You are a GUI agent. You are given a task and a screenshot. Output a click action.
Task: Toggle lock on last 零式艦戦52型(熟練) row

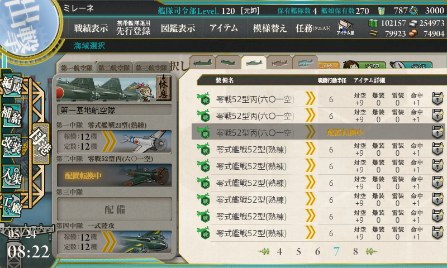pos(438,233)
